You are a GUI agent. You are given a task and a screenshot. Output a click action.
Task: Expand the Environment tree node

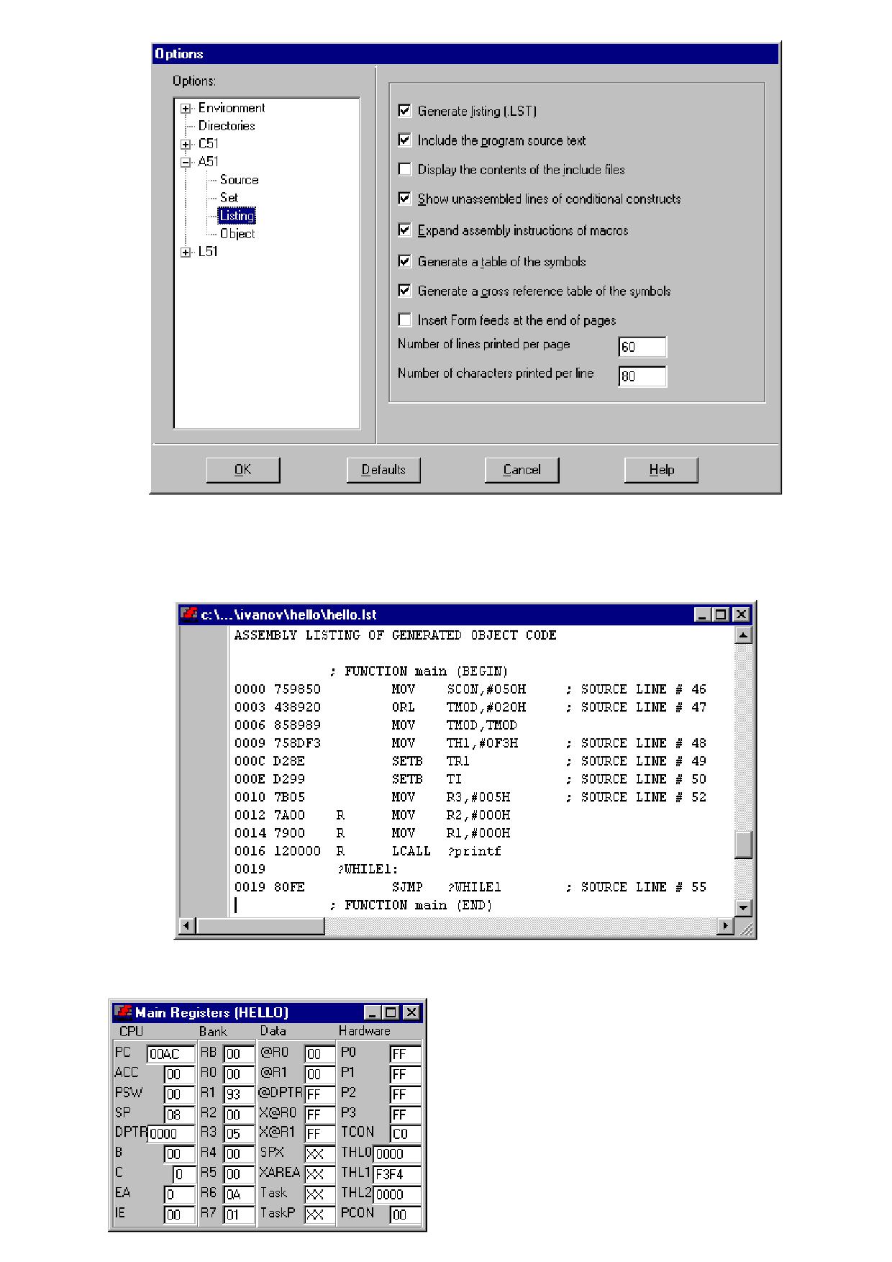(186, 109)
